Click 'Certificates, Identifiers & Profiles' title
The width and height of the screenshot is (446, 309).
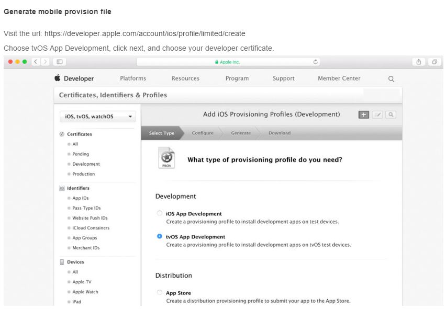click(113, 95)
